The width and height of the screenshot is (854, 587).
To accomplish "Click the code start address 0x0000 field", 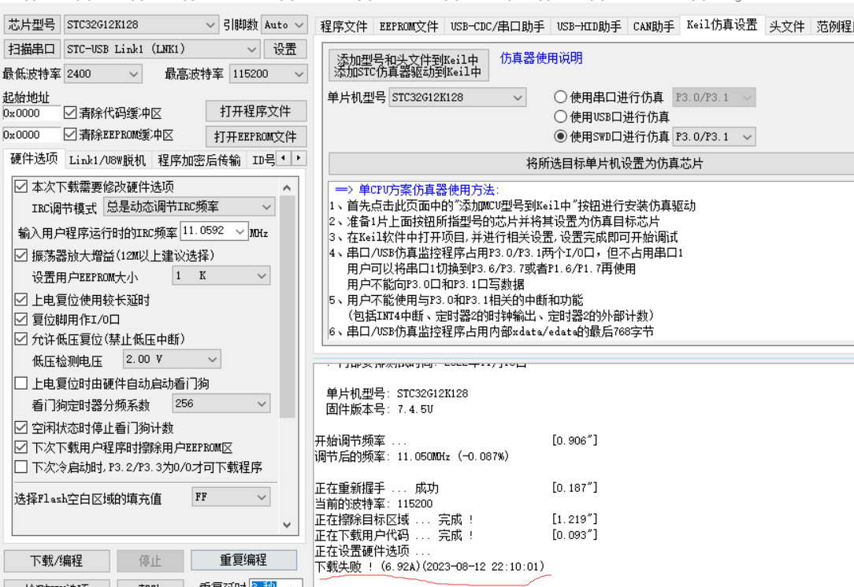I will coord(31,113).
